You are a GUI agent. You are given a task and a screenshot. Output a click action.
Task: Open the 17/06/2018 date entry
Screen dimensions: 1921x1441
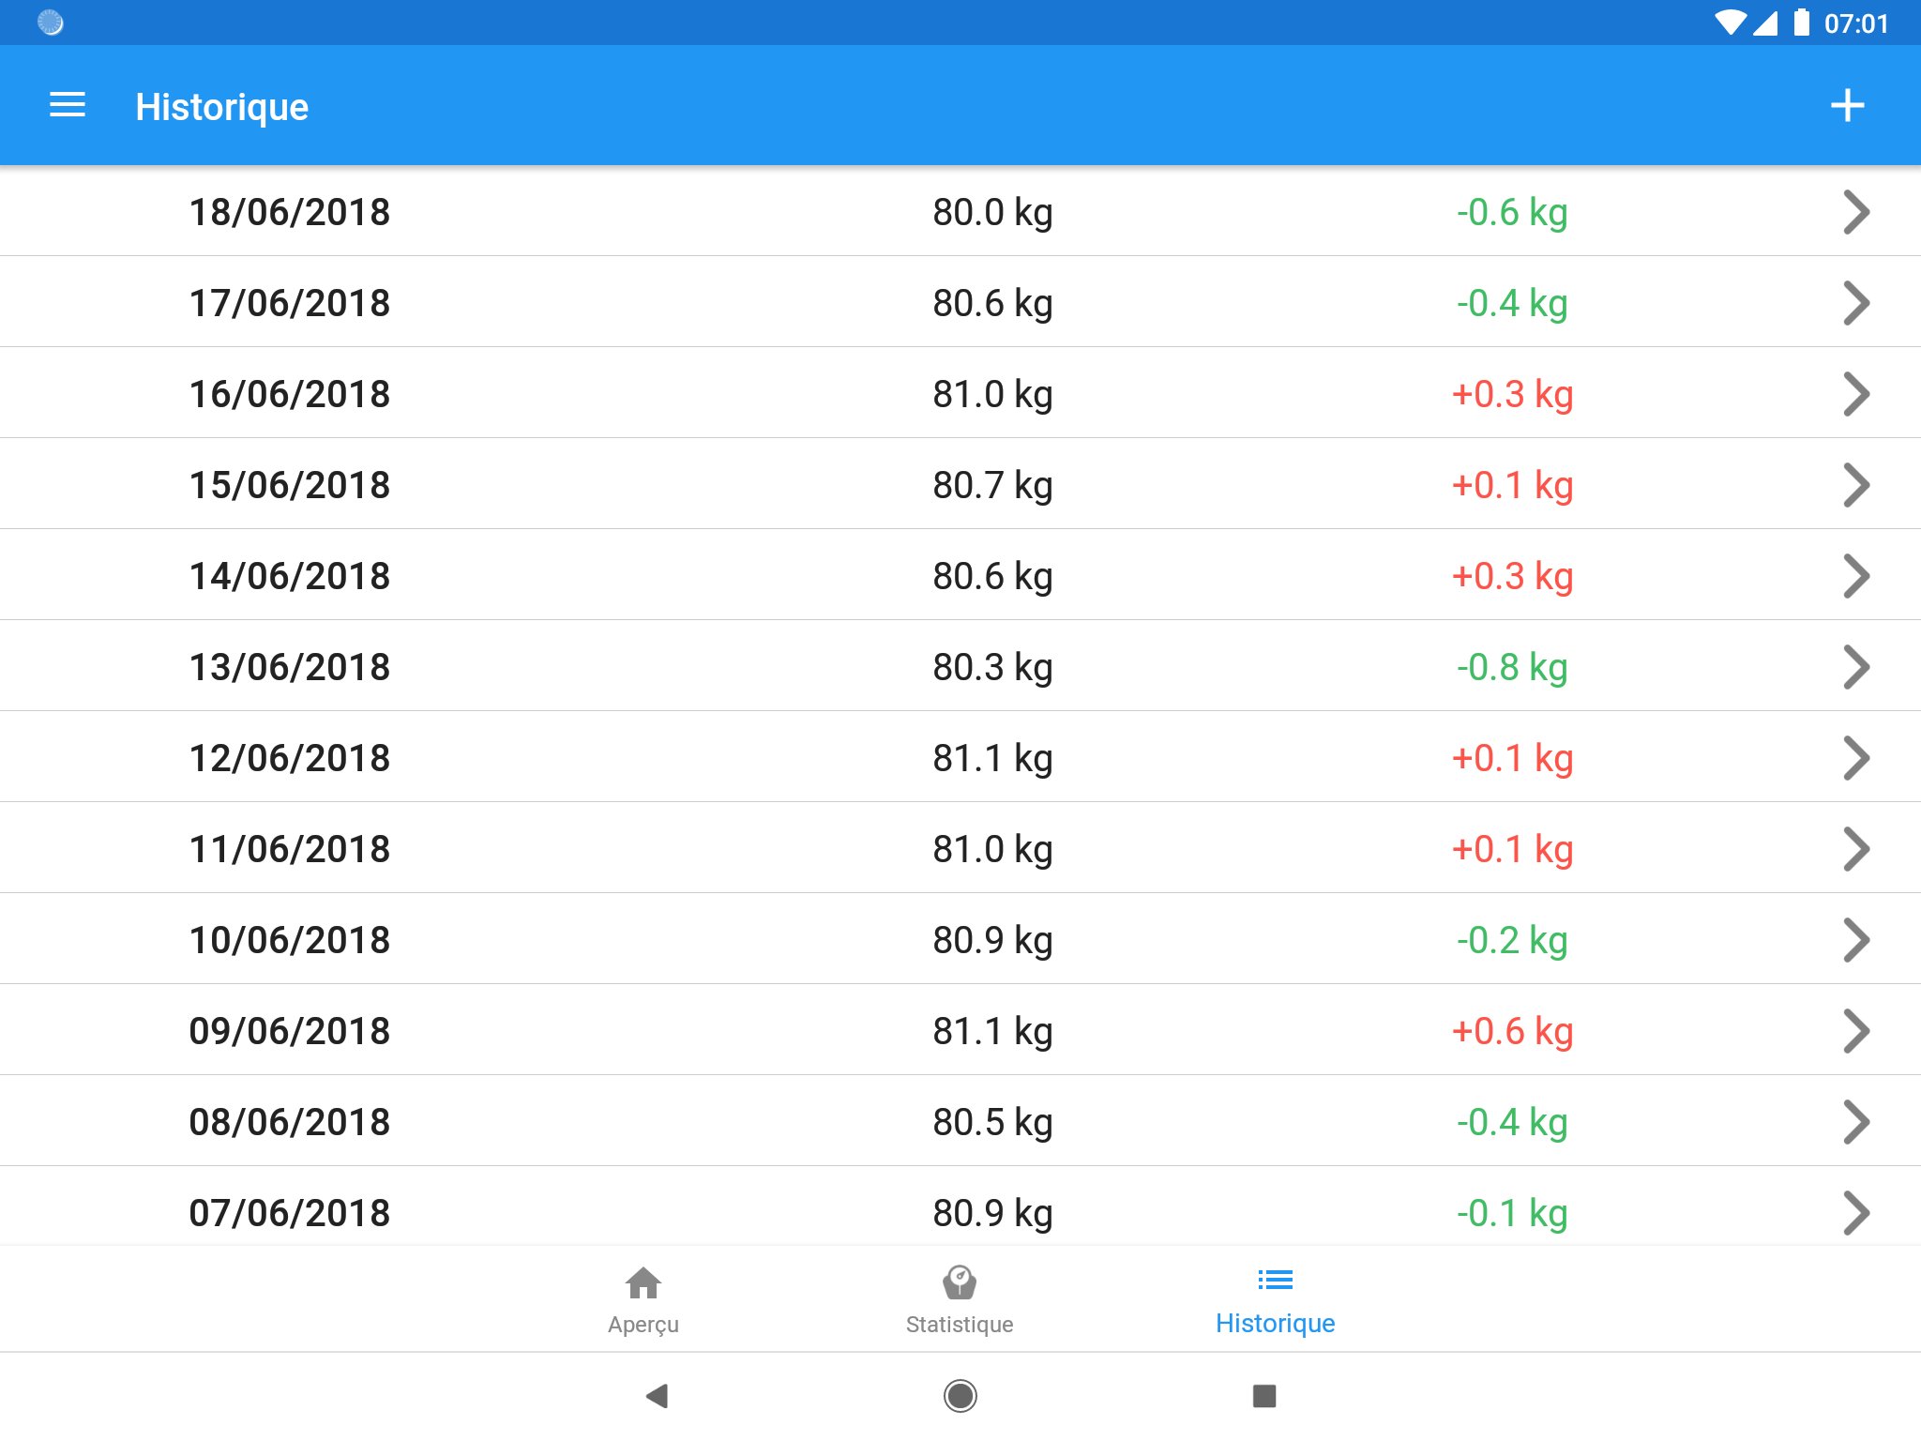[289, 303]
